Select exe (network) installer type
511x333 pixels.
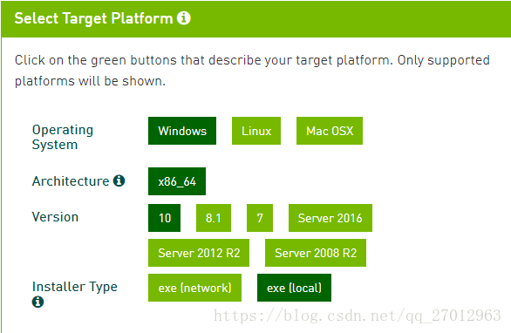coord(194,288)
